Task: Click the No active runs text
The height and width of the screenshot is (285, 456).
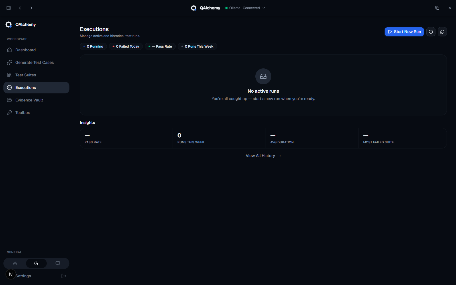Action: tap(263, 91)
